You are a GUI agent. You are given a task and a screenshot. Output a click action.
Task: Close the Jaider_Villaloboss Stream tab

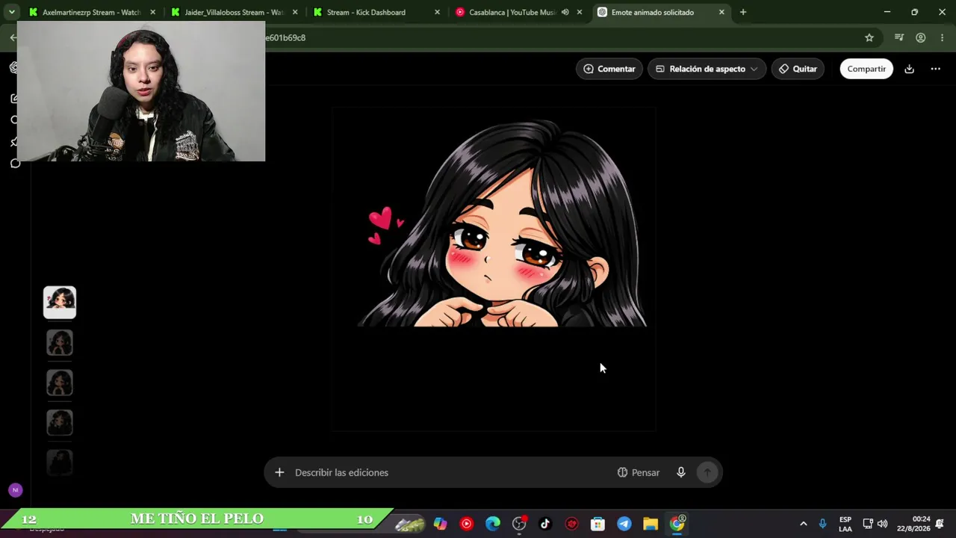point(295,12)
